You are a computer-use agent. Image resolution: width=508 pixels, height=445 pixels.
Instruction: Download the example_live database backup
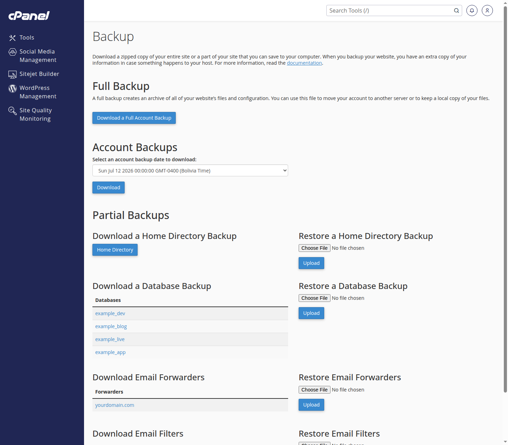pyautogui.click(x=110, y=339)
